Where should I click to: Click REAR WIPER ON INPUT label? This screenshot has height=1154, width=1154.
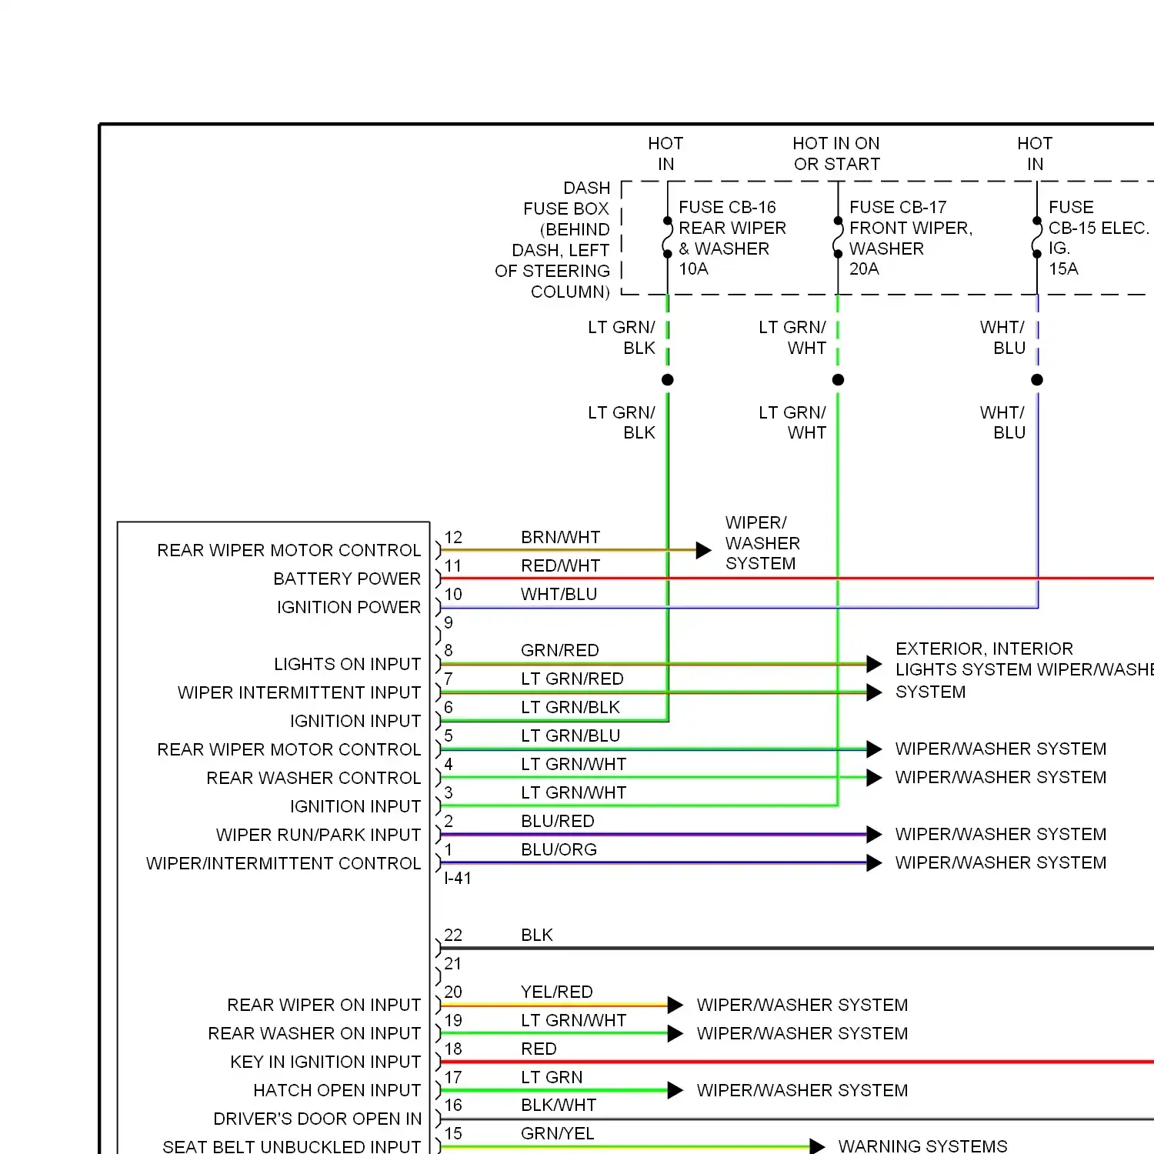coord(324,1005)
